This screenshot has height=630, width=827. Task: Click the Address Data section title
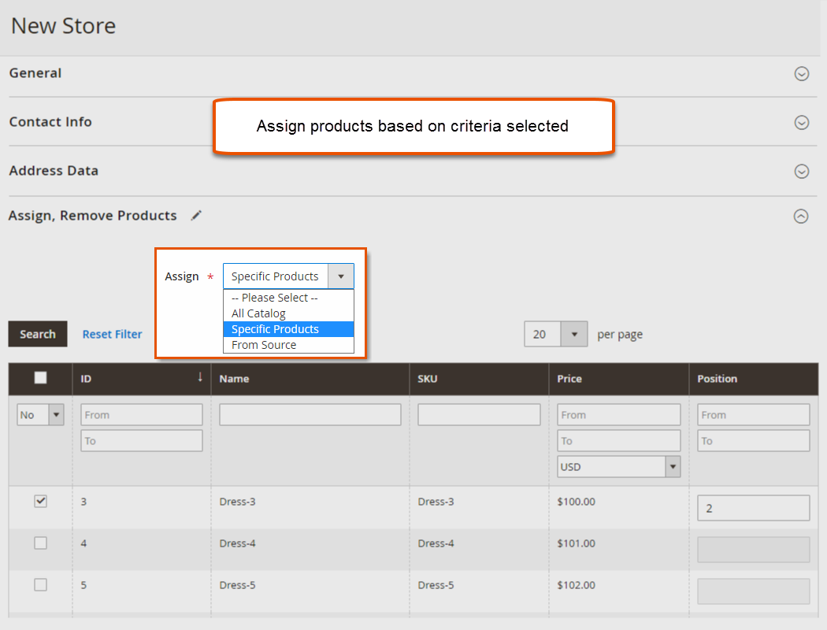coord(54,171)
